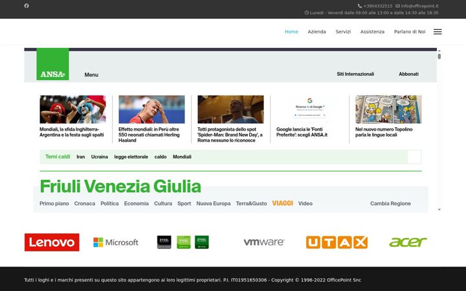
Task: Read headline 'Effetto mondiali: in Perù oltre 550 neonati'
Action: point(149,135)
